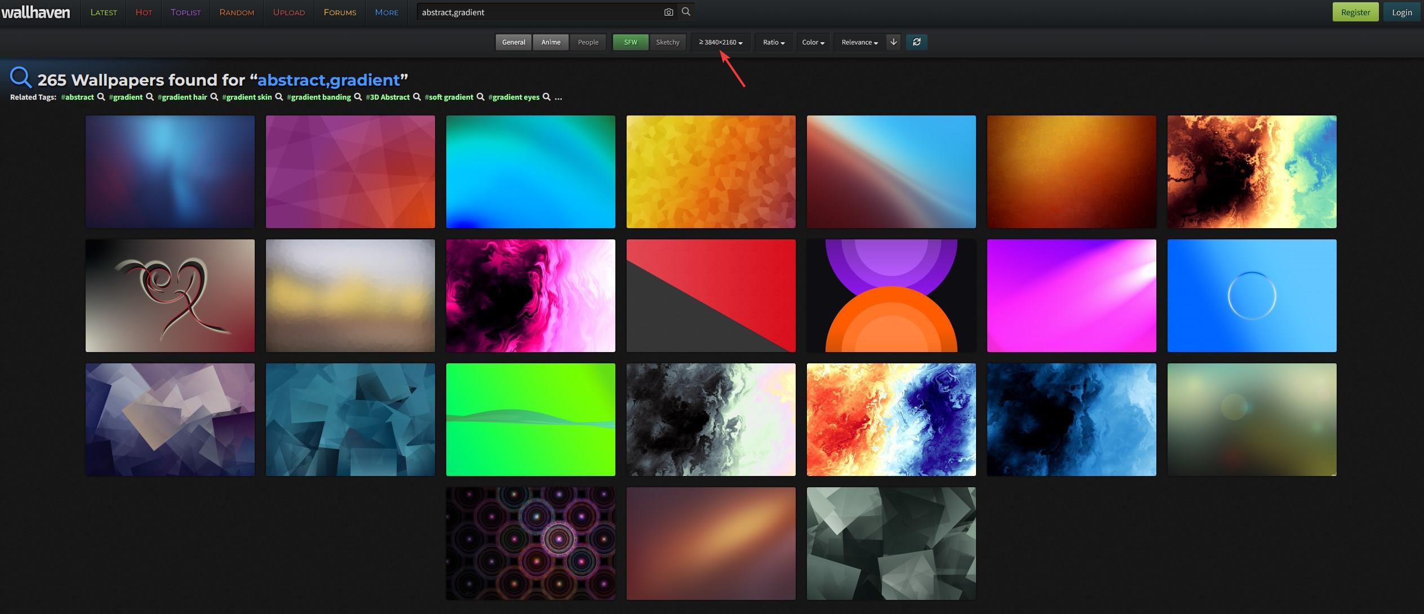Click the refresh icon in filter bar
Screen dimensions: 1424x614
(x=916, y=42)
